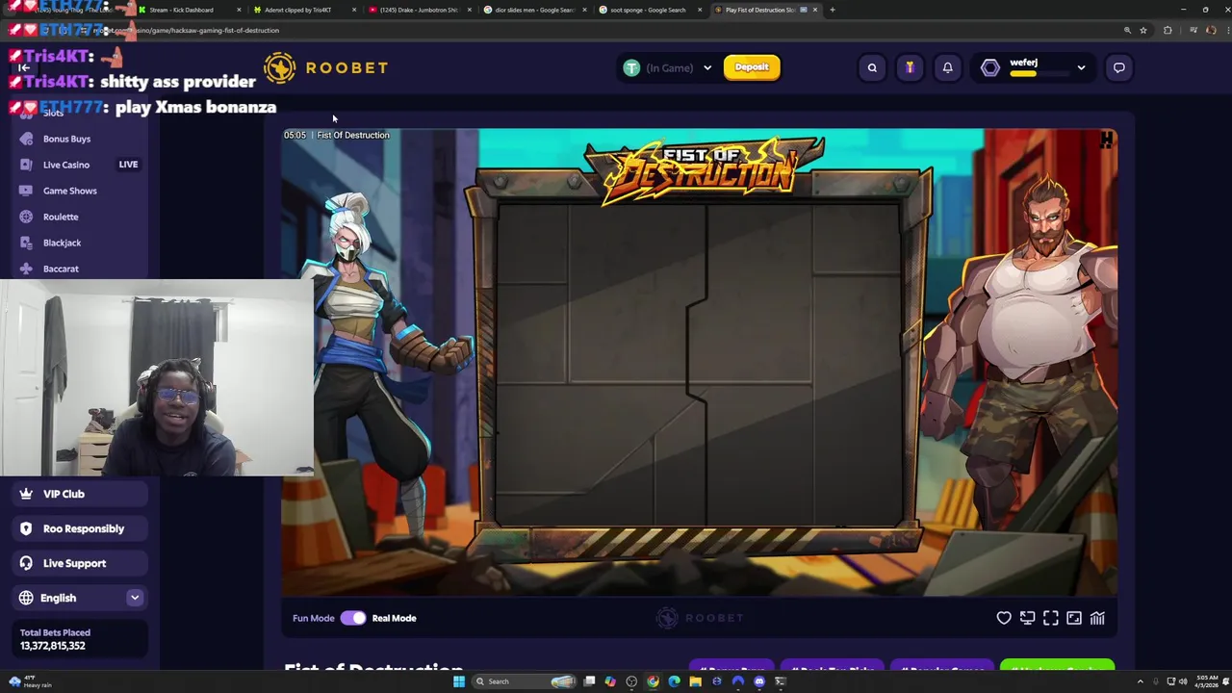Open the notifications bell
Screen dimensions: 1232x693
point(947,67)
